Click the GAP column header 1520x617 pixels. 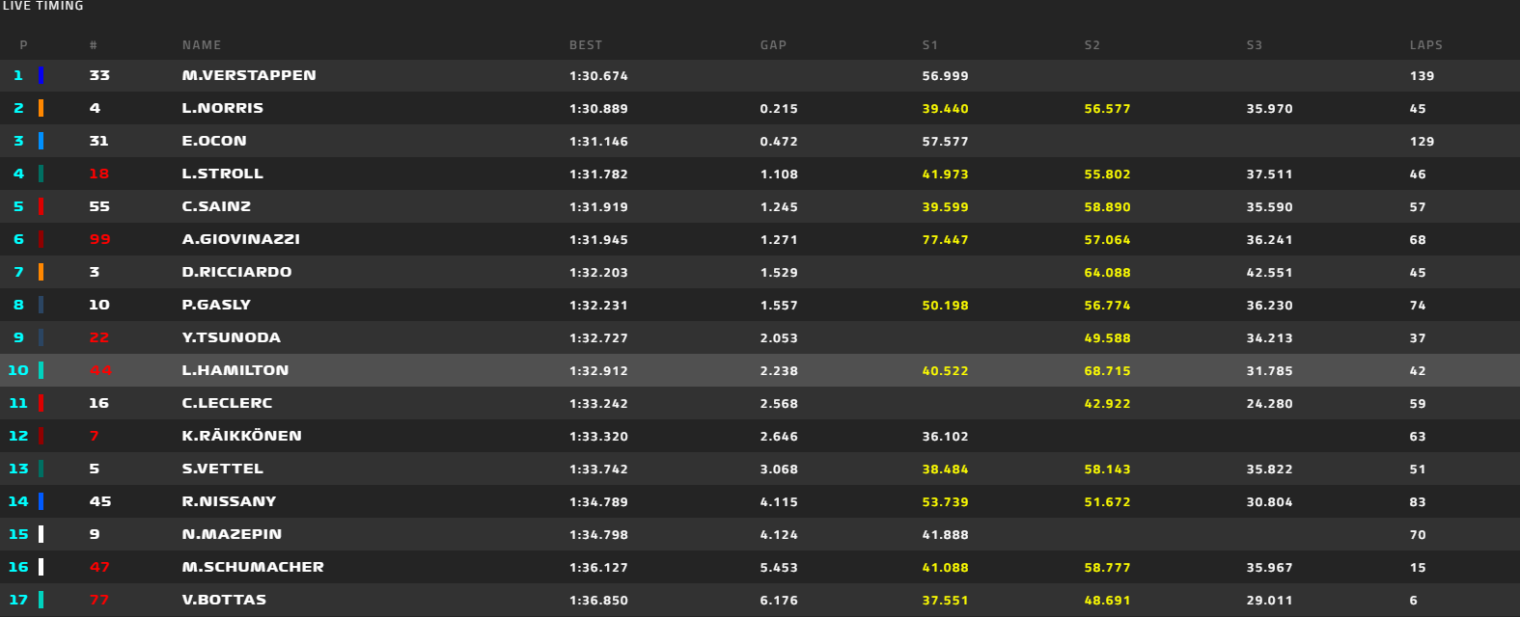pyautogui.click(x=773, y=45)
